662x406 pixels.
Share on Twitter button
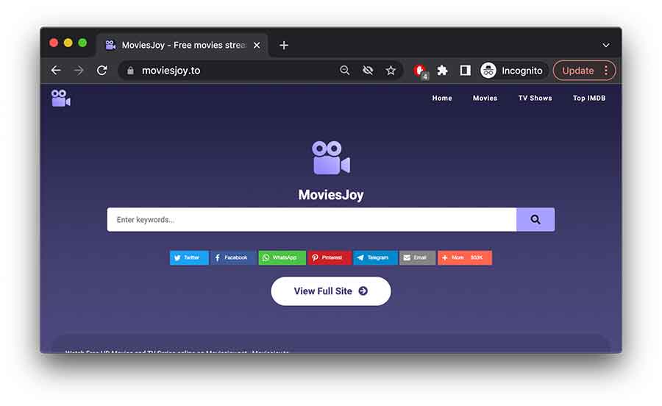point(189,257)
